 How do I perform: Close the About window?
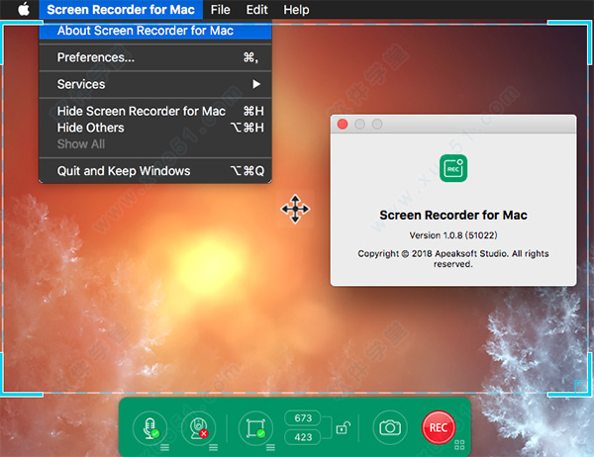343,125
